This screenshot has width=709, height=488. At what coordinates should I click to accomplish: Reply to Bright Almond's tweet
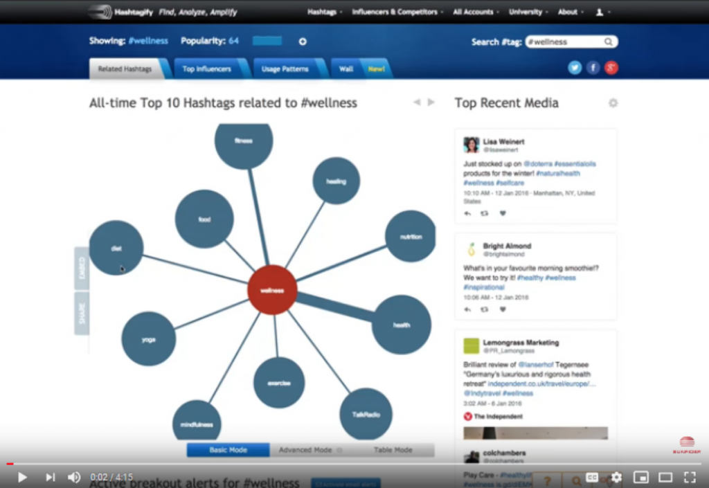click(x=467, y=309)
